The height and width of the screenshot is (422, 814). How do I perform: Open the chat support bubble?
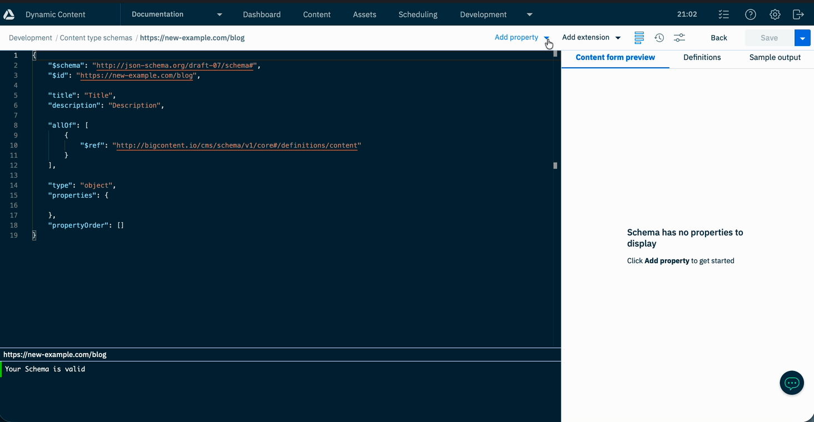click(791, 383)
